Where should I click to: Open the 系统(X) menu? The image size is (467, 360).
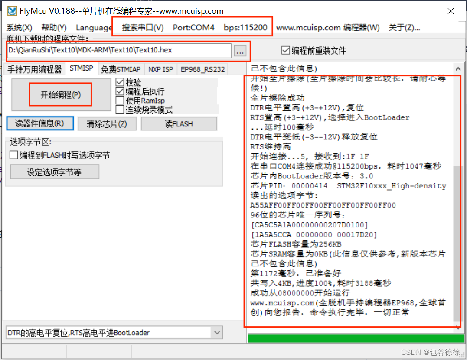(x=20, y=28)
